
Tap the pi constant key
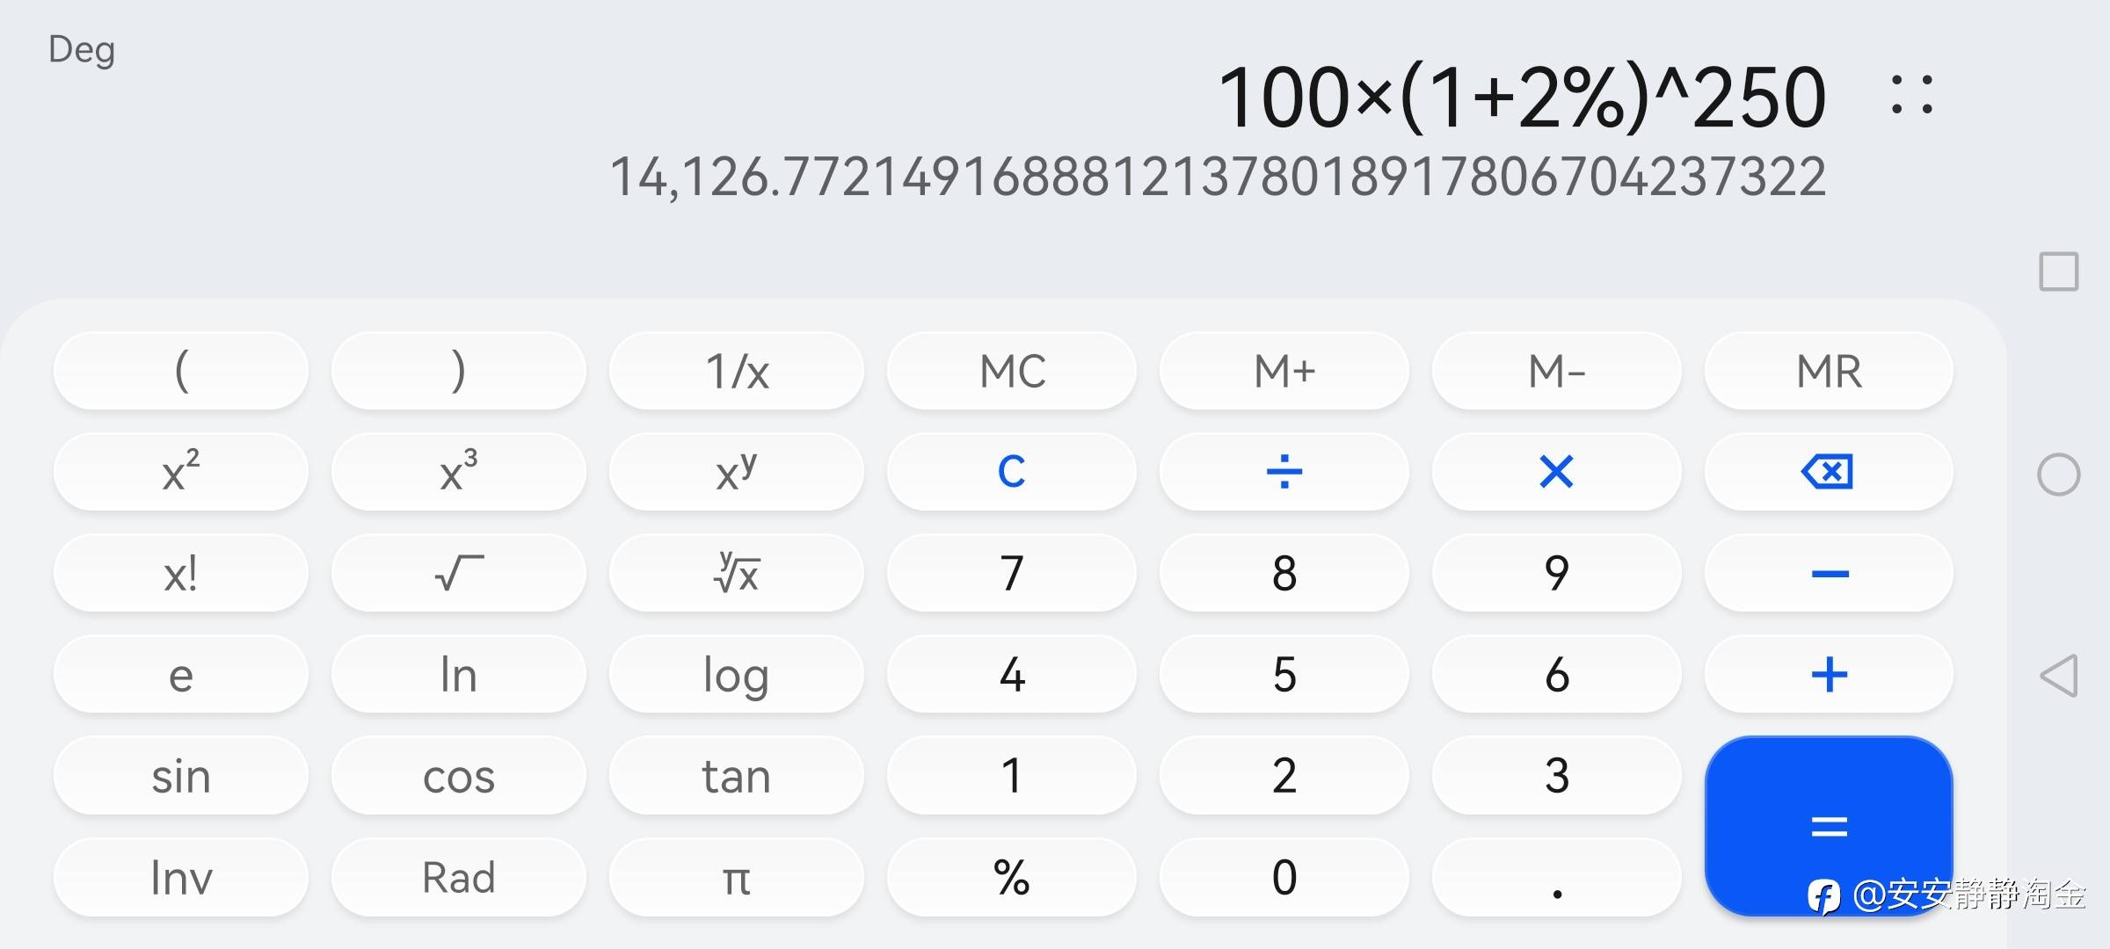[736, 877]
